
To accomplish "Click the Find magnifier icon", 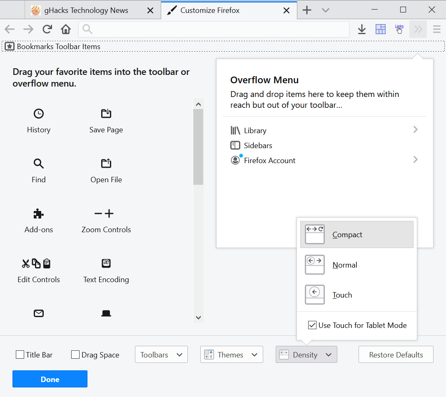I will click(x=38, y=163).
